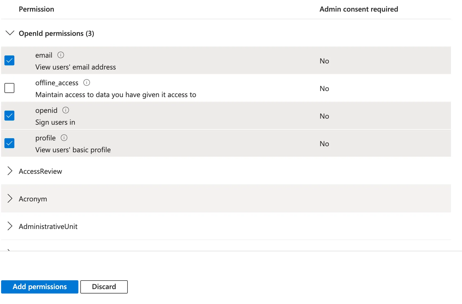Disable the openid permission
462x304 pixels.
9,115
